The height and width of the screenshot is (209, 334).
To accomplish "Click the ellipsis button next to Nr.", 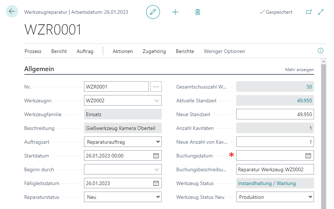I will [x=156, y=87].
